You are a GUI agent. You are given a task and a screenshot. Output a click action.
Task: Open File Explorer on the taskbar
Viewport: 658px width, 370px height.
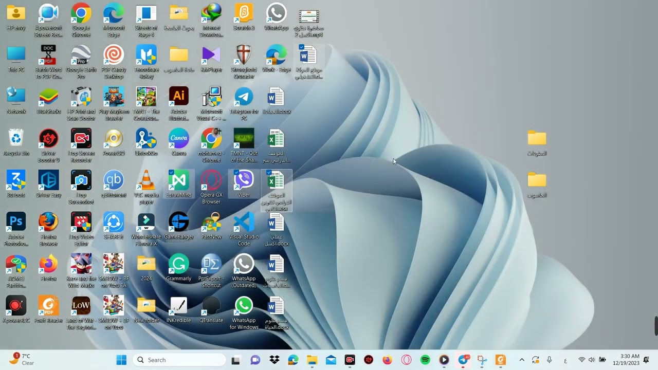point(312,360)
